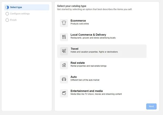The image size is (163, 115).
Task: Click the Auto car icon
Action: [x=64, y=79]
